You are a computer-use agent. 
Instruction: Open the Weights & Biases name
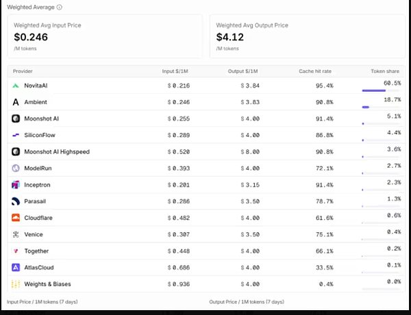pos(47,283)
